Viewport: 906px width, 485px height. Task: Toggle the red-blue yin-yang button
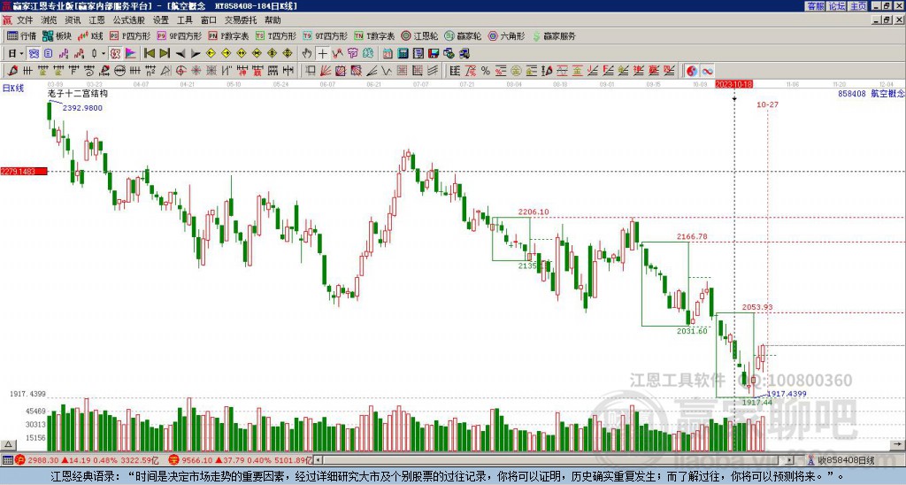tap(691, 71)
